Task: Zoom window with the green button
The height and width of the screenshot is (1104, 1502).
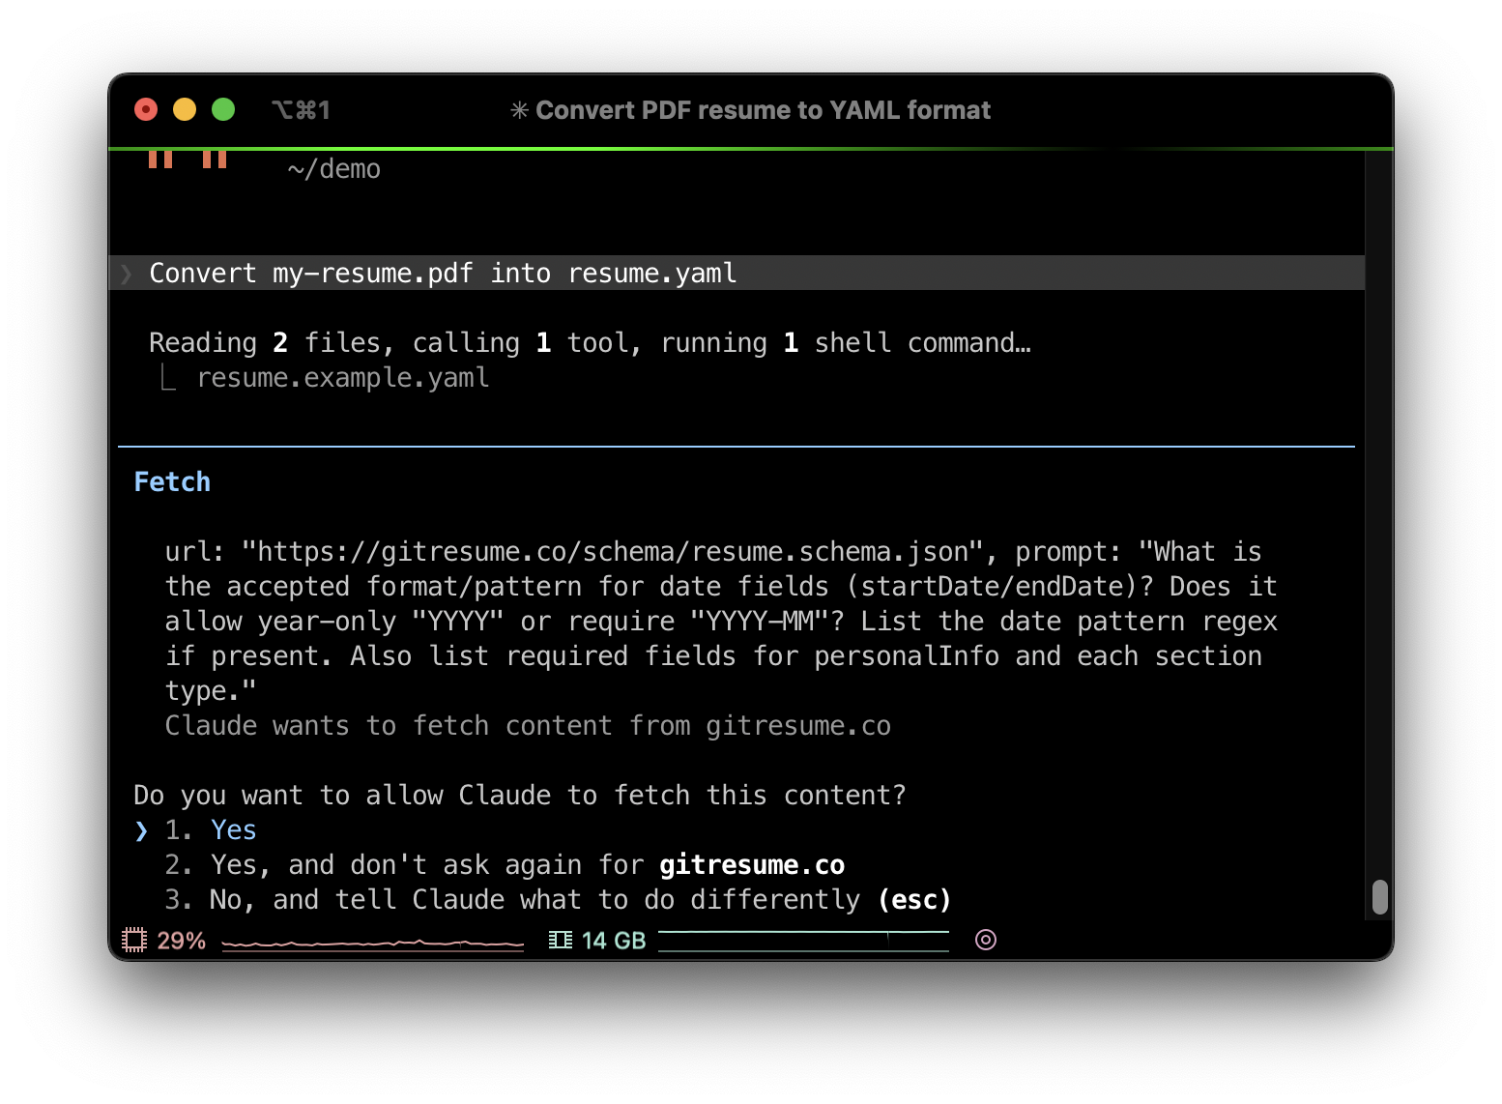Action: pyautogui.click(x=223, y=109)
